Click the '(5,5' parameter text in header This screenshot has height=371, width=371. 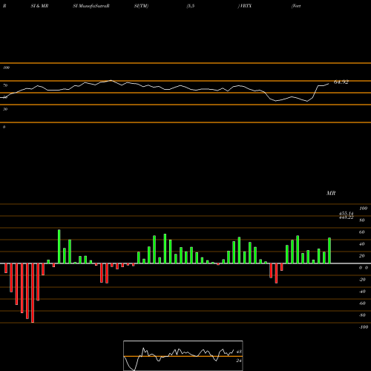click(x=191, y=6)
